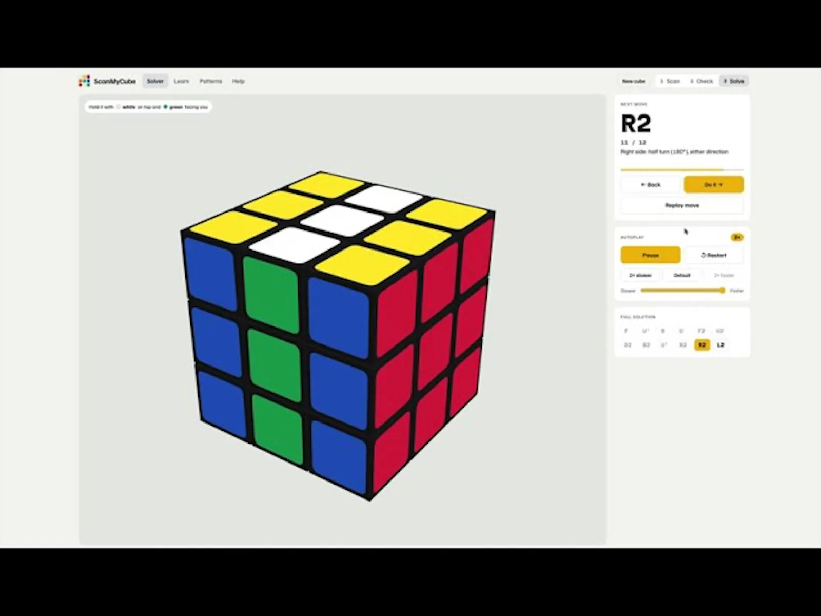Viewport: 821px width, 616px height.
Task: Pause the autoplay
Action: [651, 255]
